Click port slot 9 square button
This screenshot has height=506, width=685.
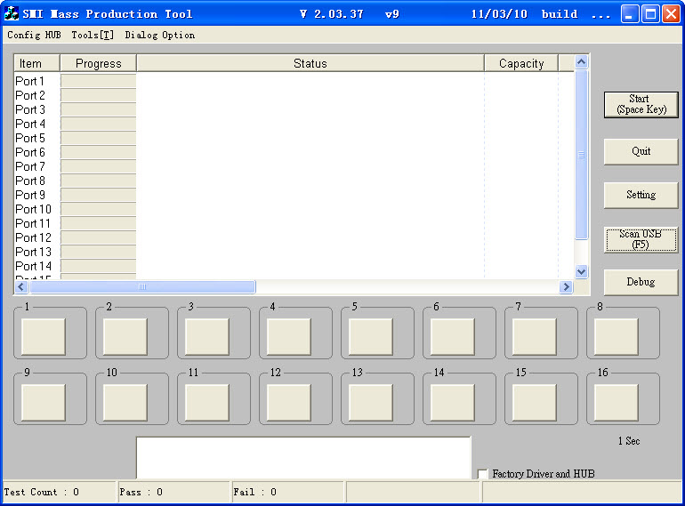click(x=43, y=402)
